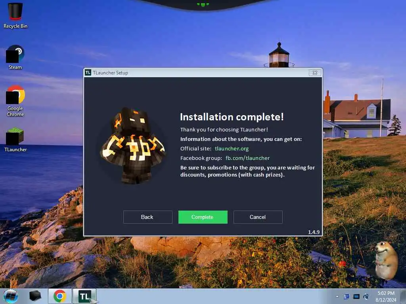
Task: Go Back in the installer
Action: (147, 217)
